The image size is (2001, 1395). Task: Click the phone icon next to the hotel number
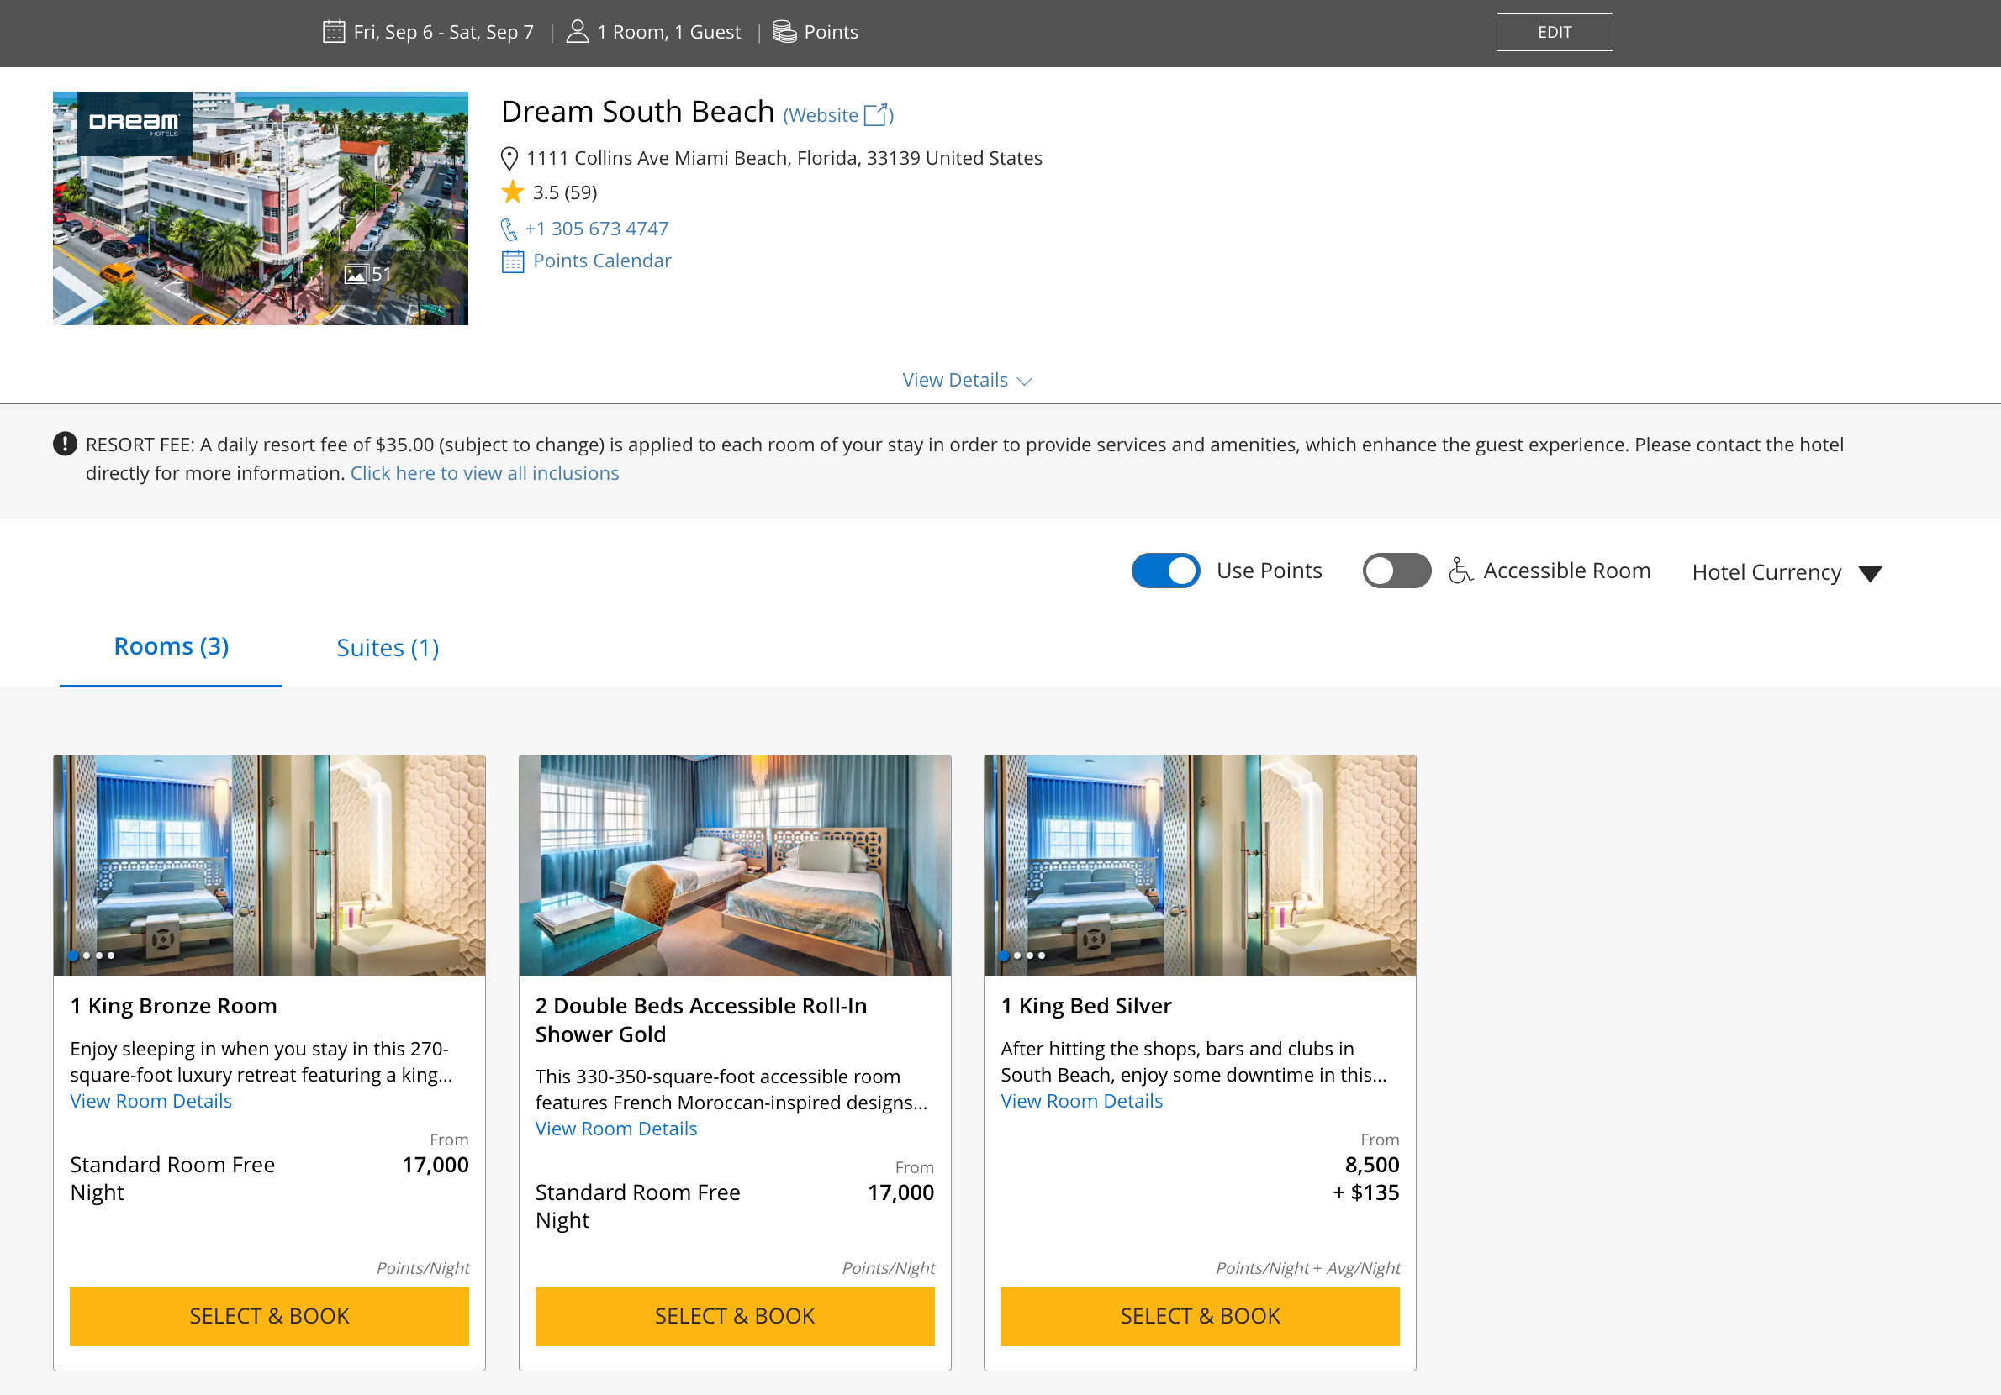click(x=509, y=229)
